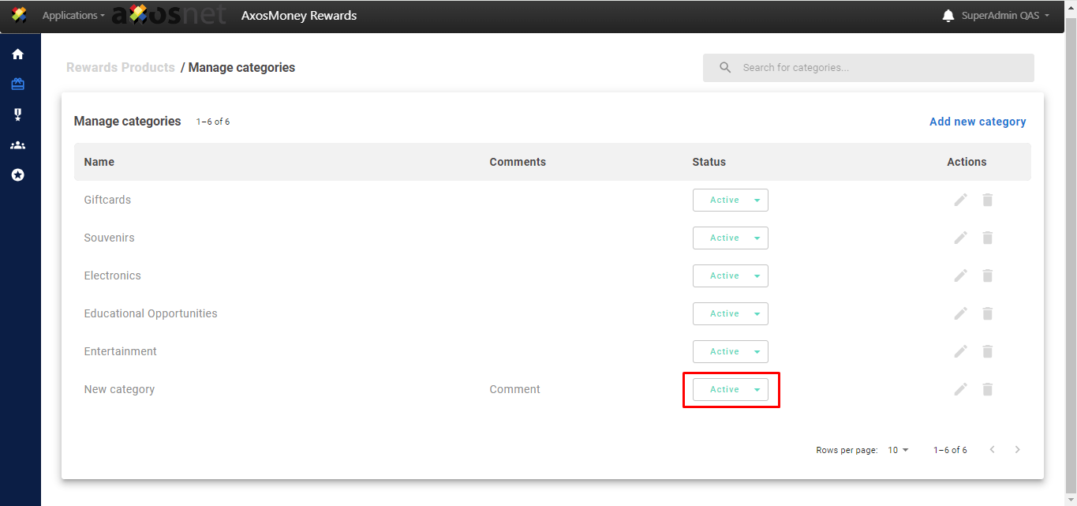1077x506 pixels.
Task: Open the users group icon in sidebar
Action: click(17, 145)
